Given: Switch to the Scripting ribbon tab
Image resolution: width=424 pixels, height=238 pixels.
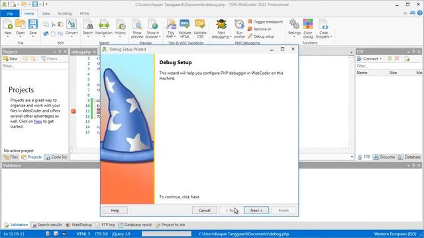Looking at the screenshot, I should [65, 13].
